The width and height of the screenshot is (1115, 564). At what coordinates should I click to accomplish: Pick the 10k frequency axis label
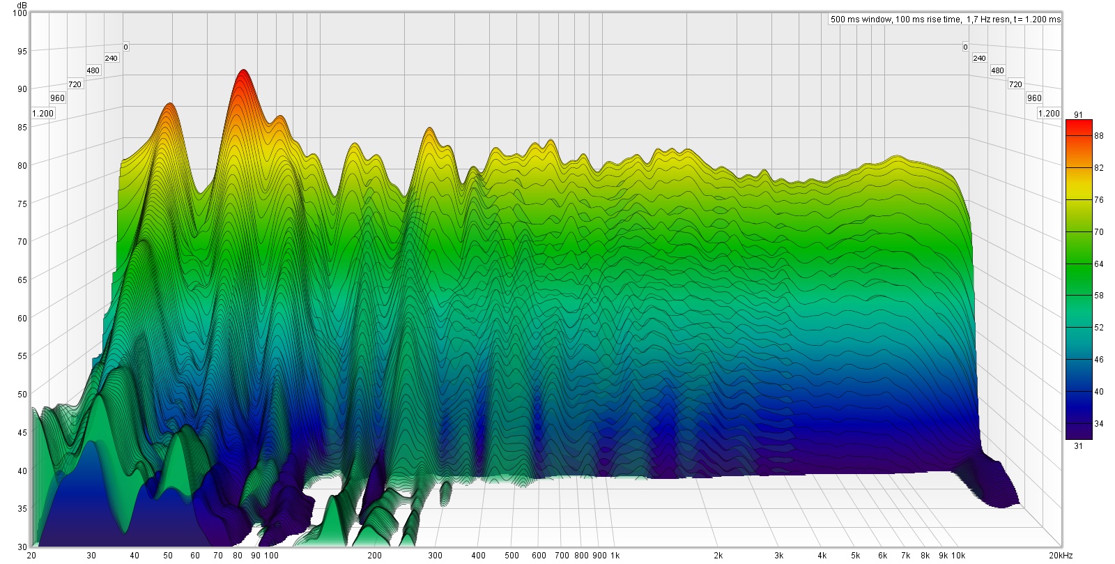[958, 556]
